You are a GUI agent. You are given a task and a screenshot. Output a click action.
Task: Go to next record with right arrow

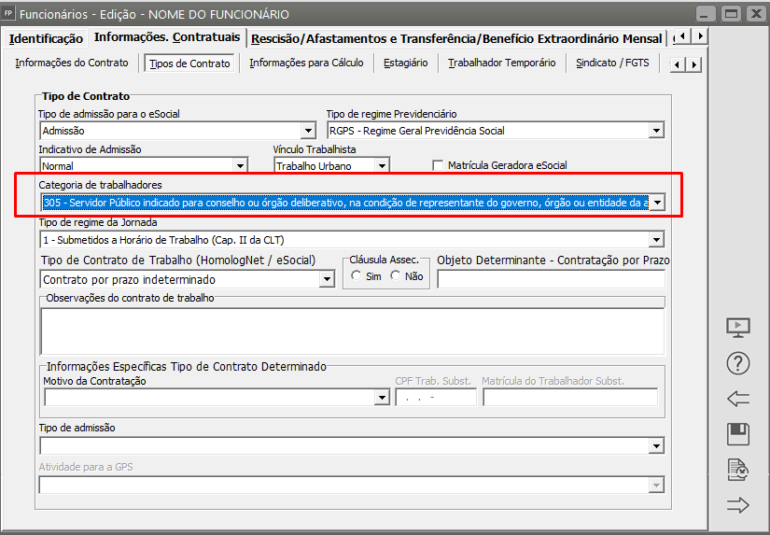tap(737, 505)
